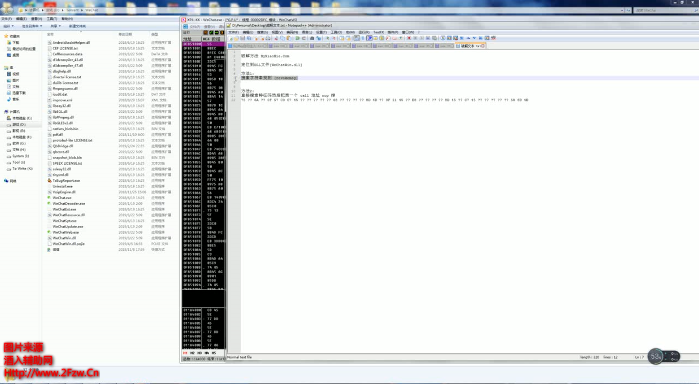Select the TxBugReport.exe file in Explorer
The width and height of the screenshot is (699, 384).
click(66, 180)
